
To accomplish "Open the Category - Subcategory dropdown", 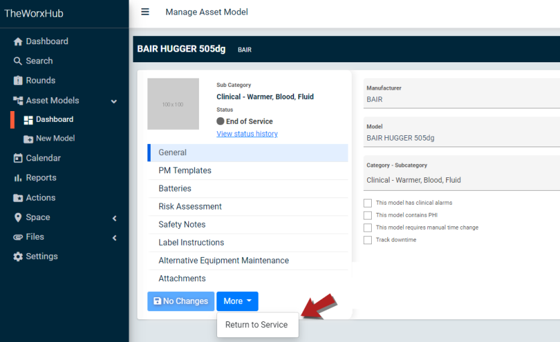I will pos(462,173).
